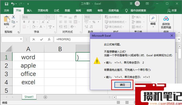Click the select all corner triangle
This screenshot has width=182, height=105.
click(9, 49)
